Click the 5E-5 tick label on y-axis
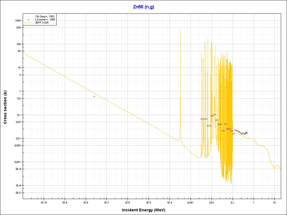Viewport: 287px width, 215px height. point(18,193)
